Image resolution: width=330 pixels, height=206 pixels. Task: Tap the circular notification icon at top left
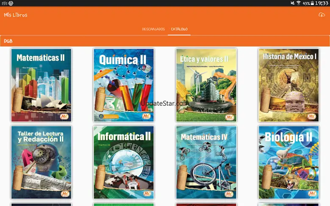click(x=11, y=3)
